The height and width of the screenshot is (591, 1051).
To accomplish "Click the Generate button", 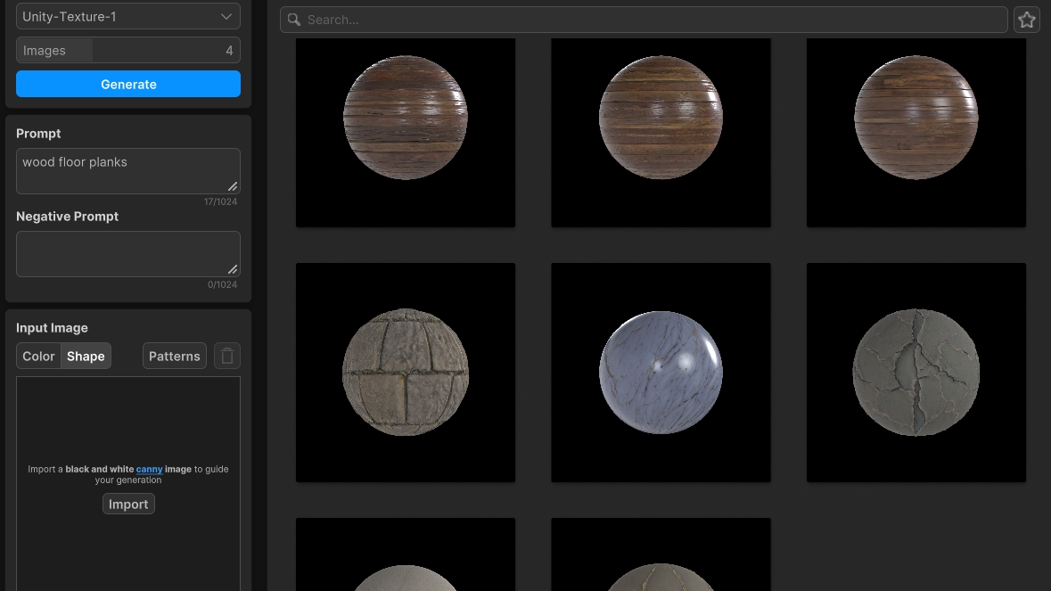I will pyautogui.click(x=128, y=84).
